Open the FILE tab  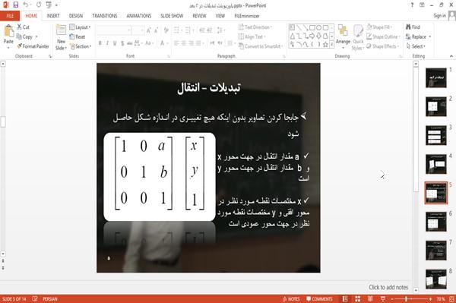click(10, 16)
